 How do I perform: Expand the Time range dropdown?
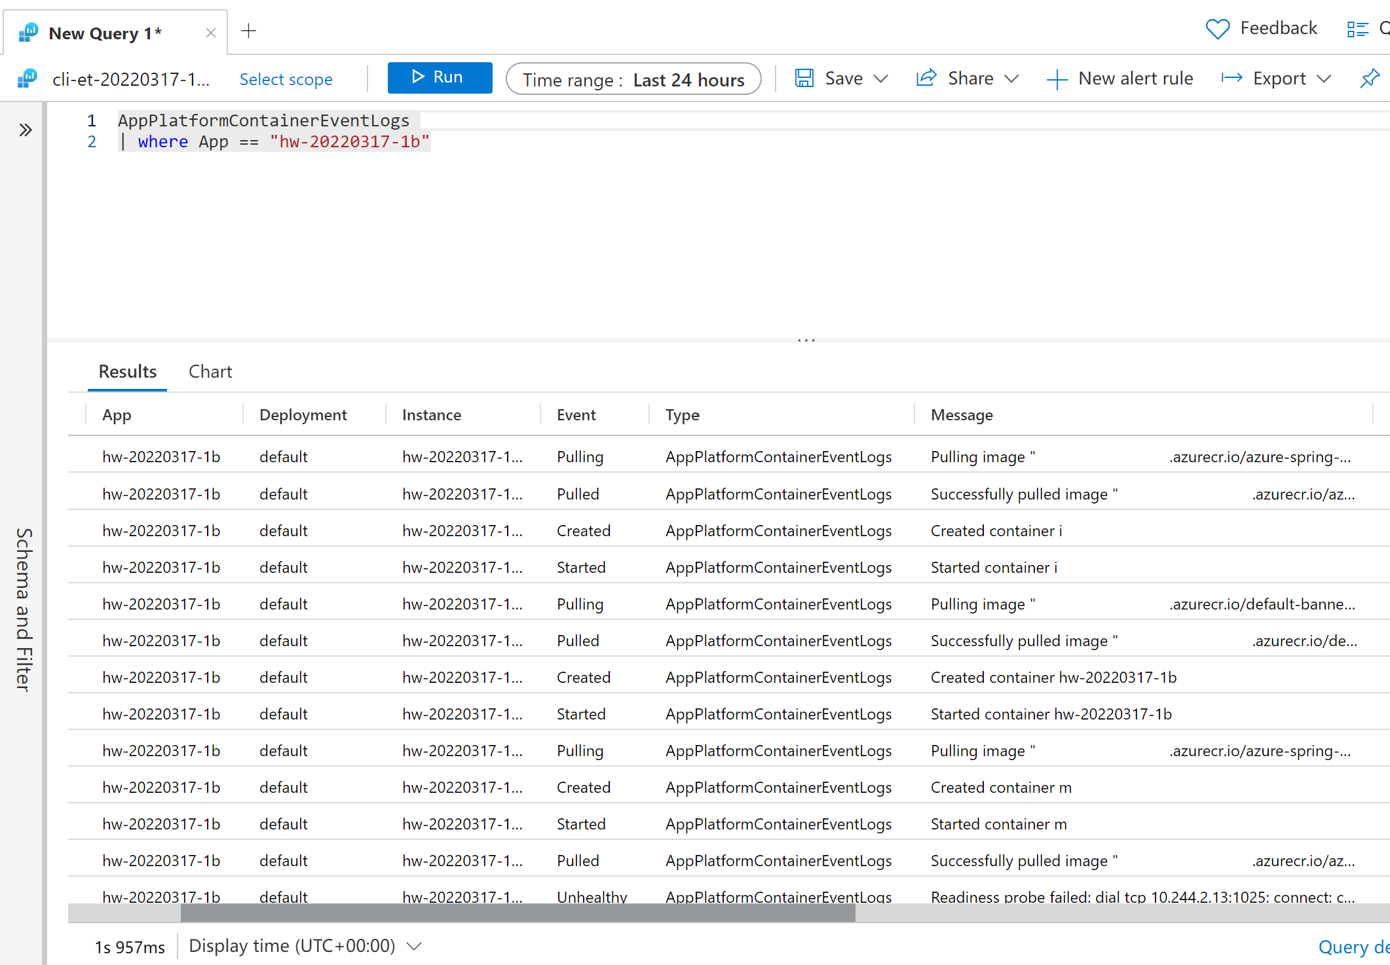[633, 79]
